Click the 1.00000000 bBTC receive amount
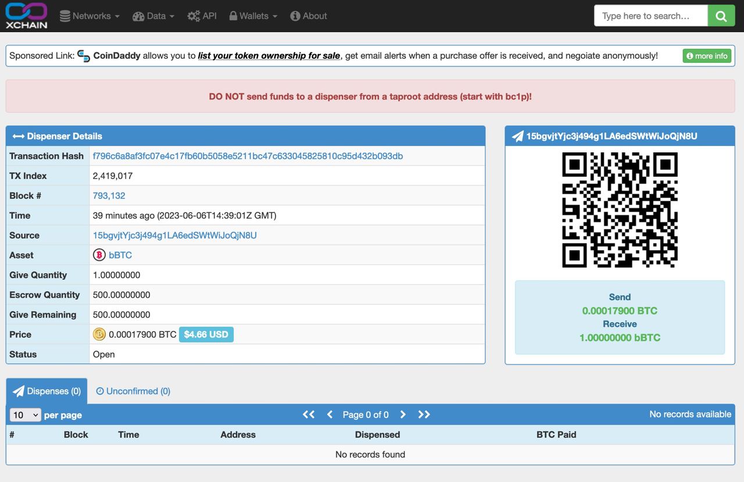This screenshot has height=482, width=744. pos(620,337)
